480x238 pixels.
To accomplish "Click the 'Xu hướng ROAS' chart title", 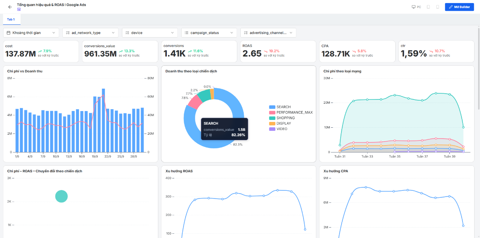I will pyautogui.click(x=179, y=171).
